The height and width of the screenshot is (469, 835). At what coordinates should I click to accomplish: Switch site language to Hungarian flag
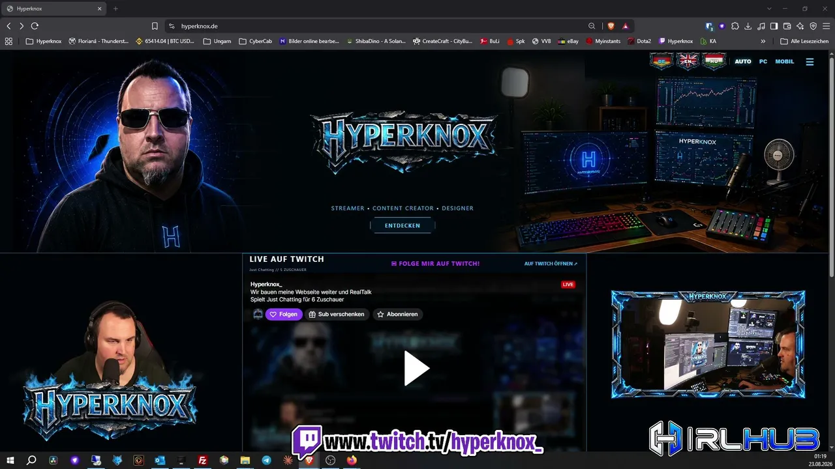pos(714,61)
